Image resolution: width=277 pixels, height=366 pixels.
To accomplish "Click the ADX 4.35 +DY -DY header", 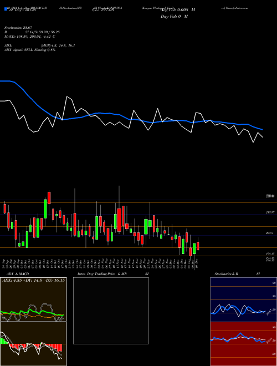I will (x=33, y=280).
